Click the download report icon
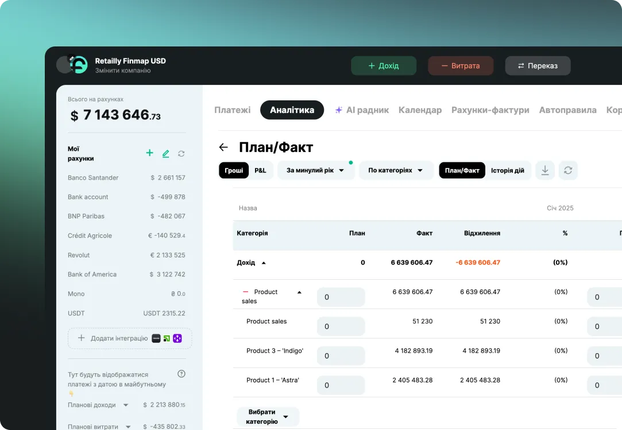This screenshot has width=622, height=430. pos(545,170)
